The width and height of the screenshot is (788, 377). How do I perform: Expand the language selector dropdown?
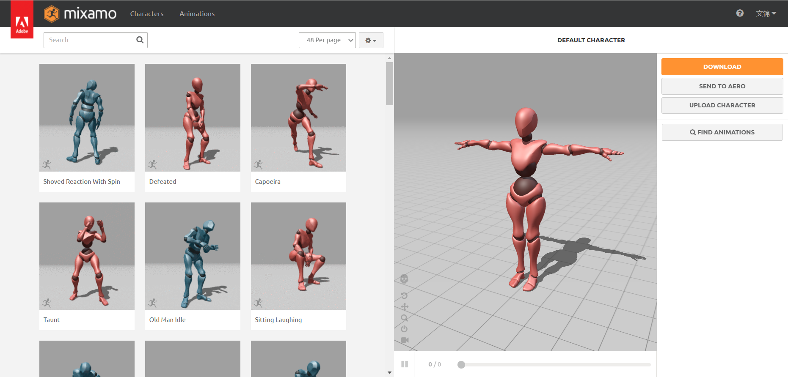point(766,14)
